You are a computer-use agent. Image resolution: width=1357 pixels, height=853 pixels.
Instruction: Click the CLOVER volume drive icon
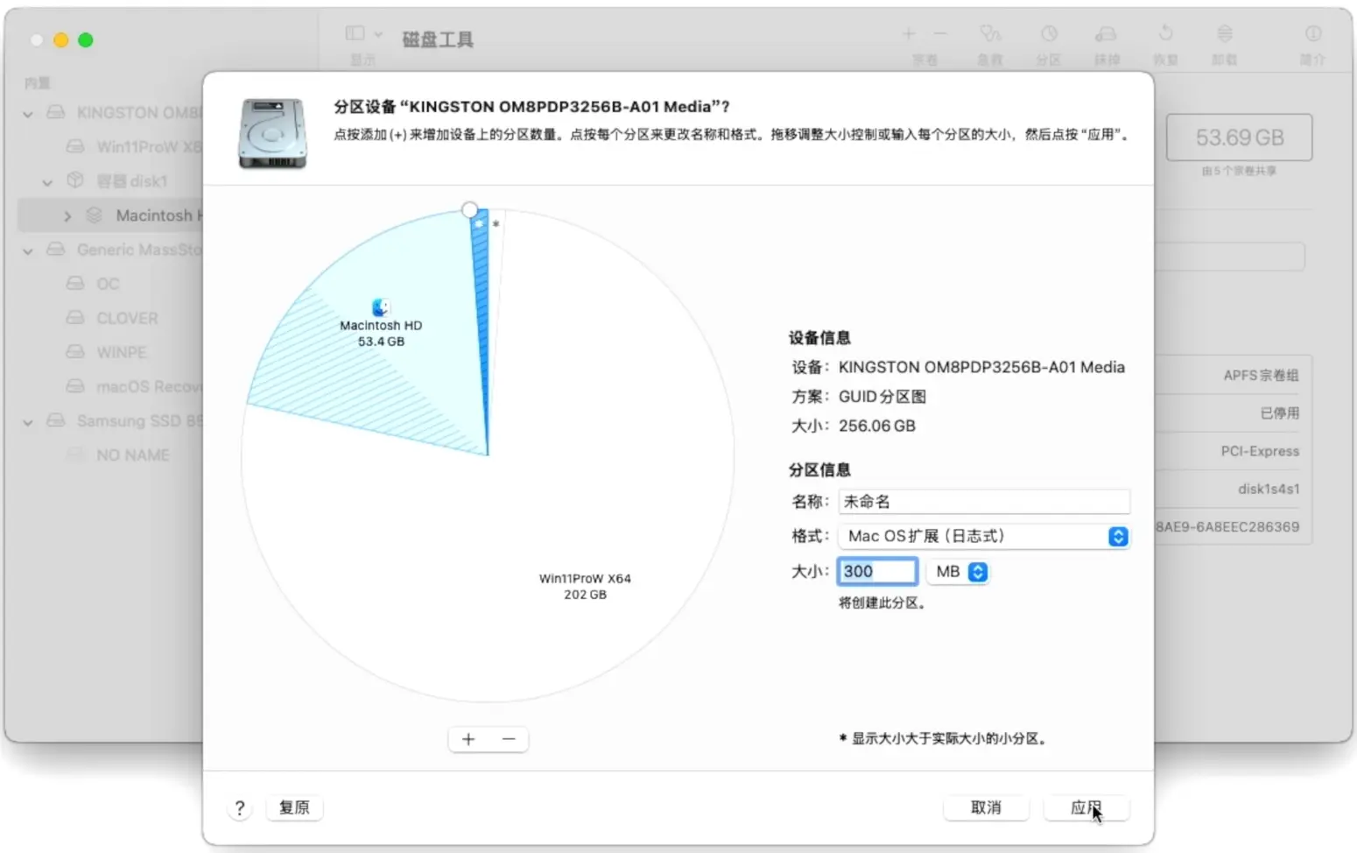[x=75, y=317]
